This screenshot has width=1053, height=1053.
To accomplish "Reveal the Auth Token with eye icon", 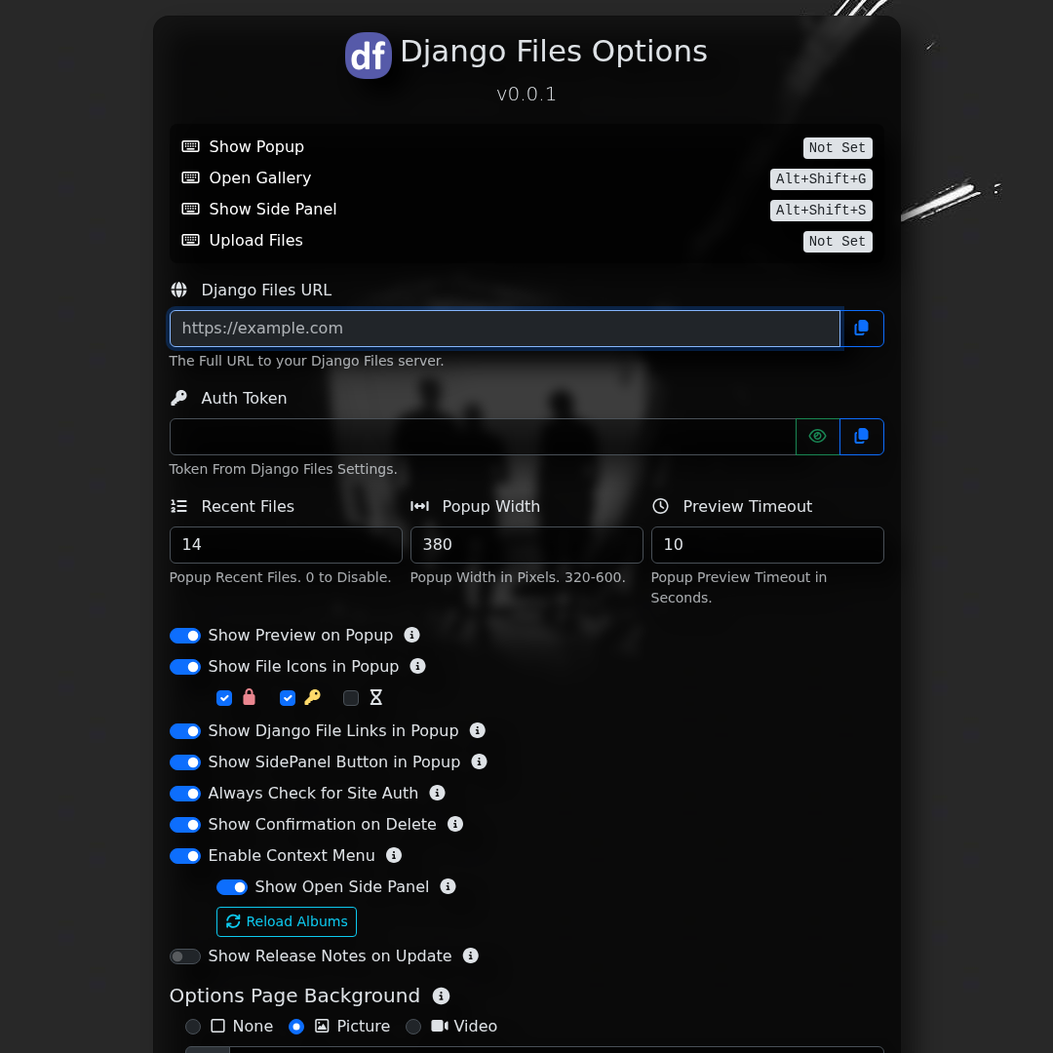I will (818, 437).
